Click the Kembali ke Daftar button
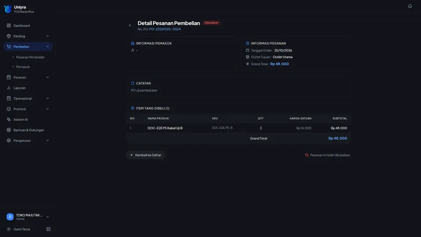This screenshot has width=421, height=237. (146, 155)
